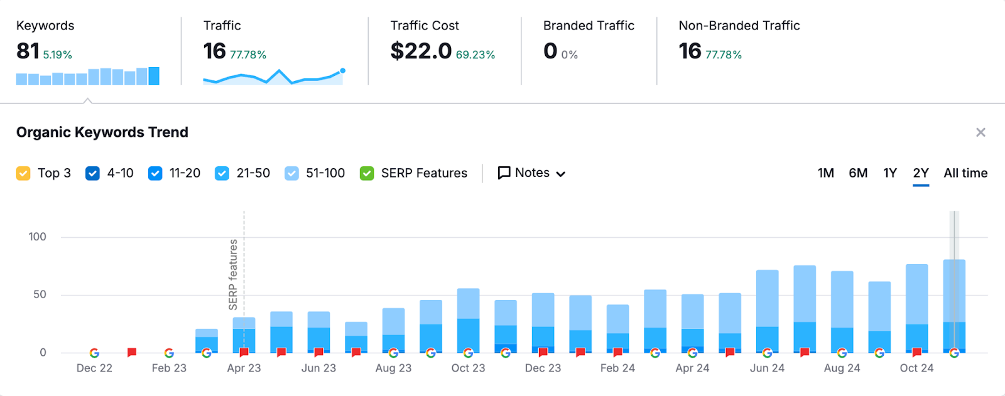Click the red note flag at Oct 24
Screen dimensions: 1005x396
(x=916, y=353)
